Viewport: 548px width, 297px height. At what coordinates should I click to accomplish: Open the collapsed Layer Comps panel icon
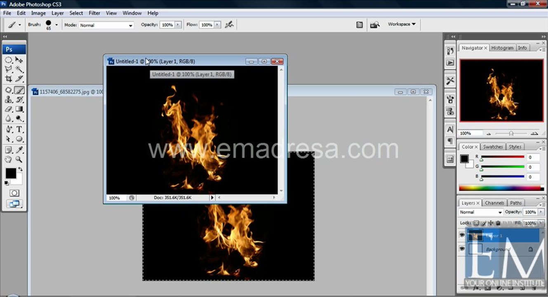(450, 159)
